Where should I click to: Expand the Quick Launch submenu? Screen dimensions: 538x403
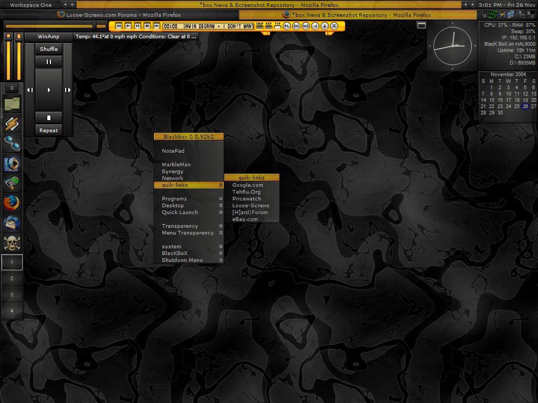[x=189, y=213]
